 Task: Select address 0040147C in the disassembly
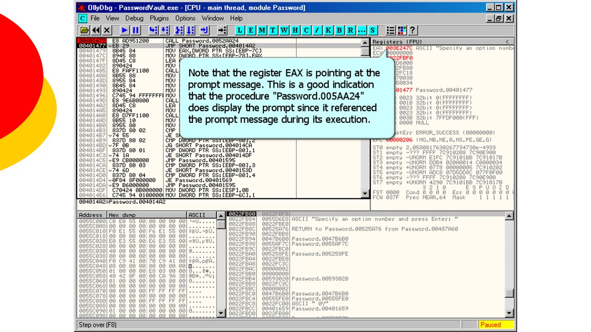click(93, 55)
